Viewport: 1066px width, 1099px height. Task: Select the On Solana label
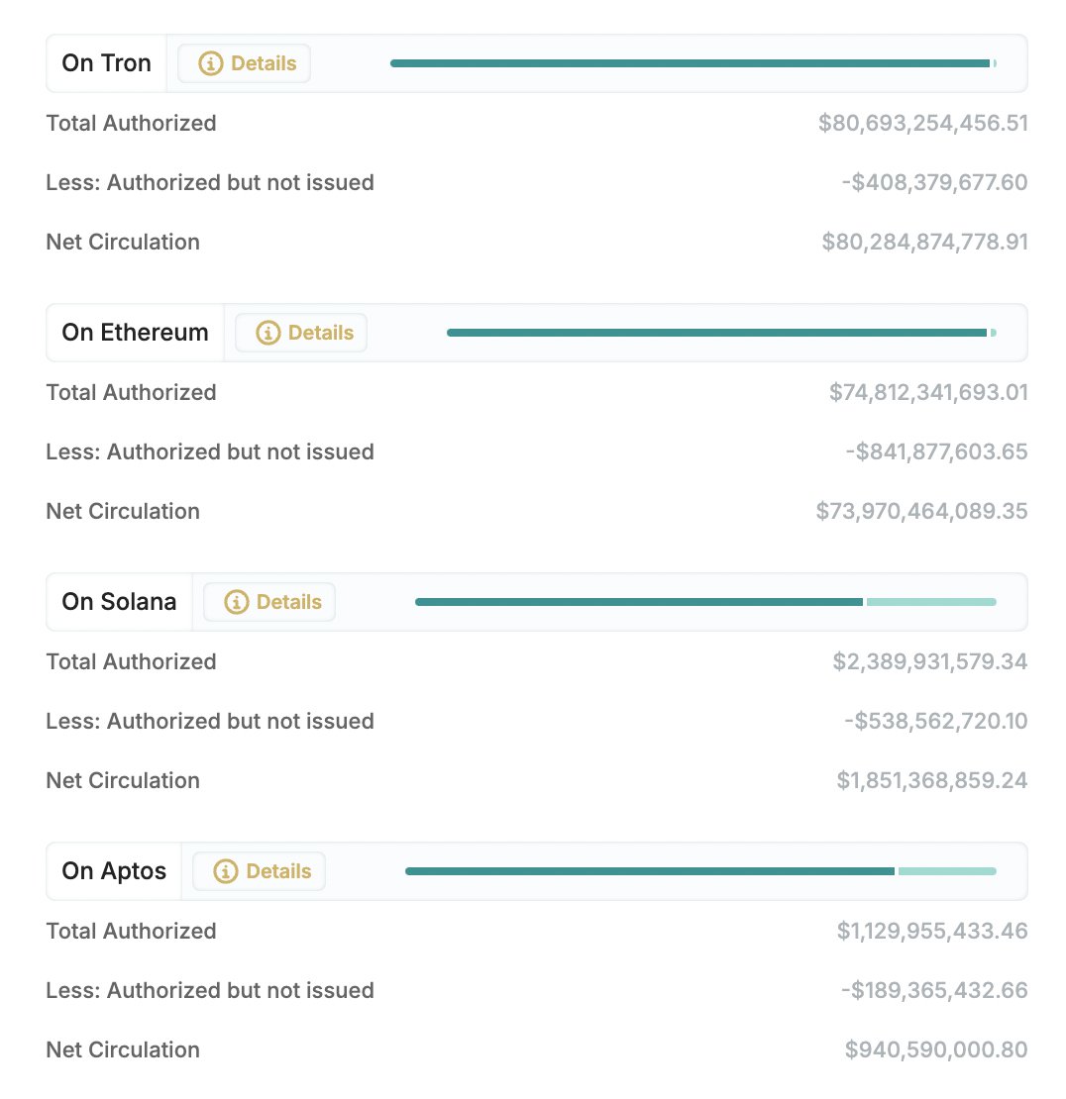click(119, 601)
